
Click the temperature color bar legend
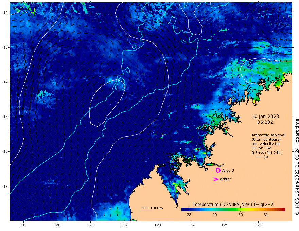(x=233, y=209)
